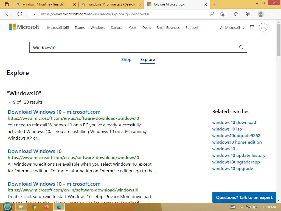Image resolution: width=281 pixels, height=211 pixels.
Task: Open Deals in the nav bar
Action: pos(147,28)
